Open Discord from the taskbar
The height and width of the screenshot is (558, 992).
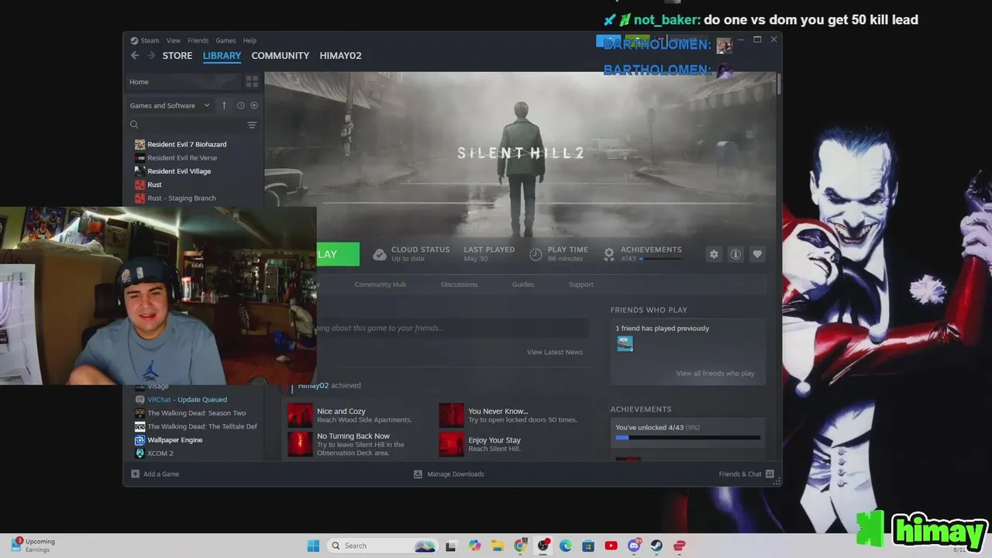(x=634, y=546)
